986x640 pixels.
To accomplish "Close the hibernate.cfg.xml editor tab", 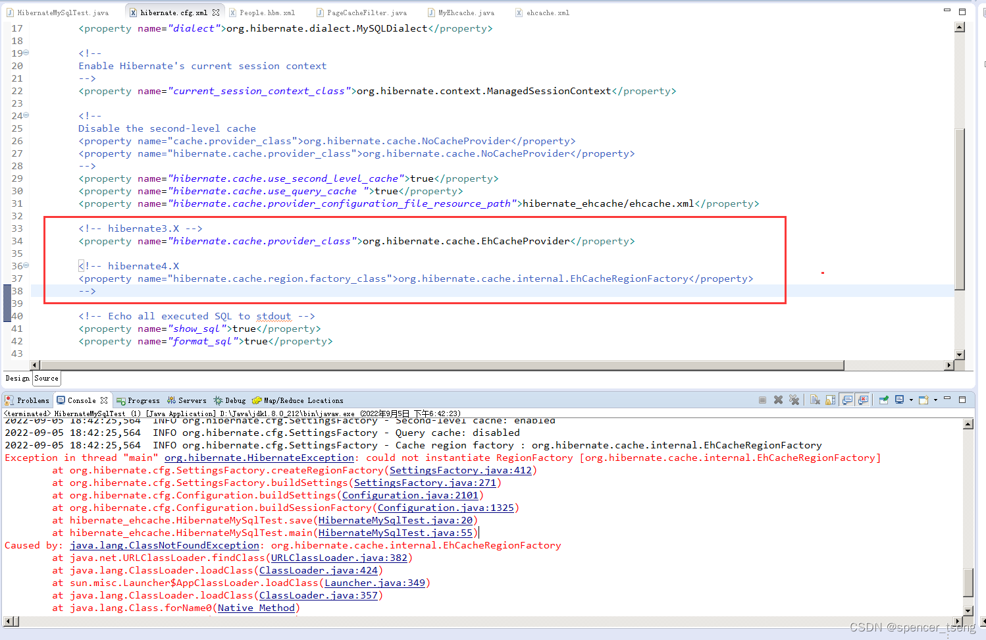I will pos(217,11).
